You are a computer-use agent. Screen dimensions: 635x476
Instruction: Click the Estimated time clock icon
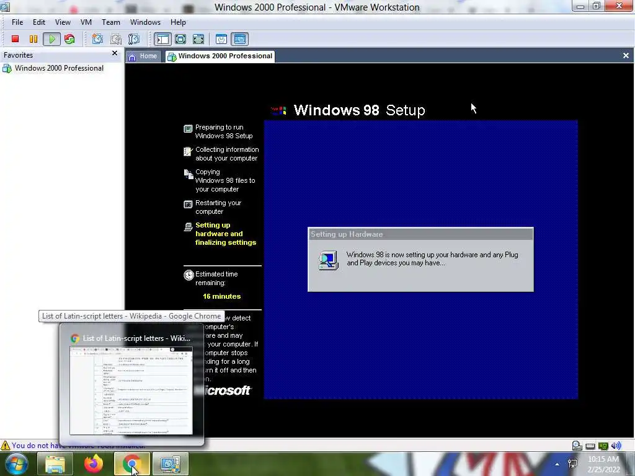click(x=189, y=275)
